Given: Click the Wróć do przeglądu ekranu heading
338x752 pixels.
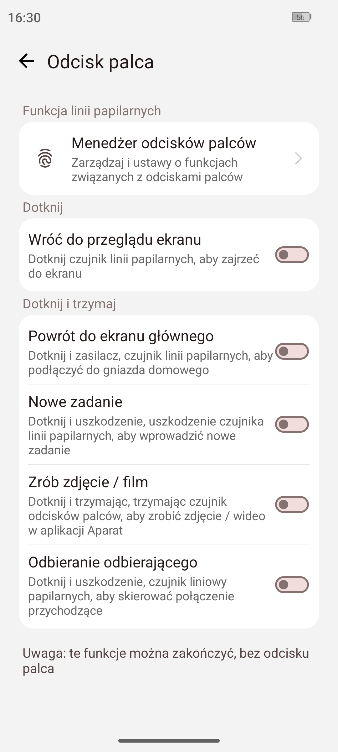Looking at the screenshot, I should [115, 239].
